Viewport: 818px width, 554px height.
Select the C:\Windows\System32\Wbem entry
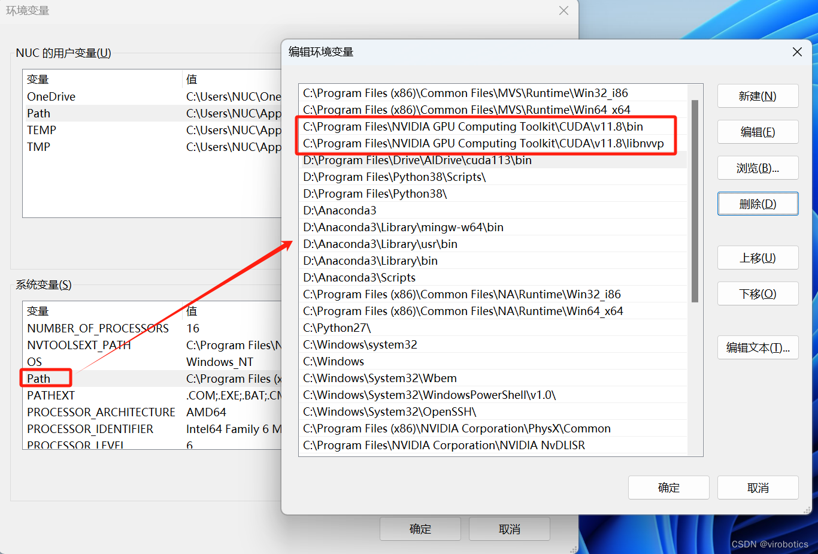493,378
